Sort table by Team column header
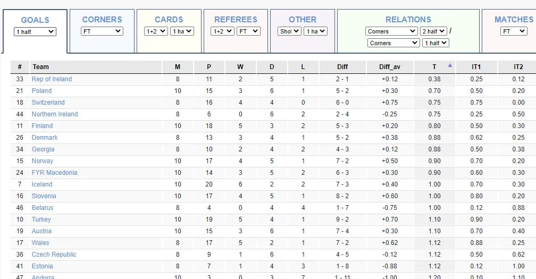Screen dimensions: 536x279 pyautogui.click(x=41, y=67)
